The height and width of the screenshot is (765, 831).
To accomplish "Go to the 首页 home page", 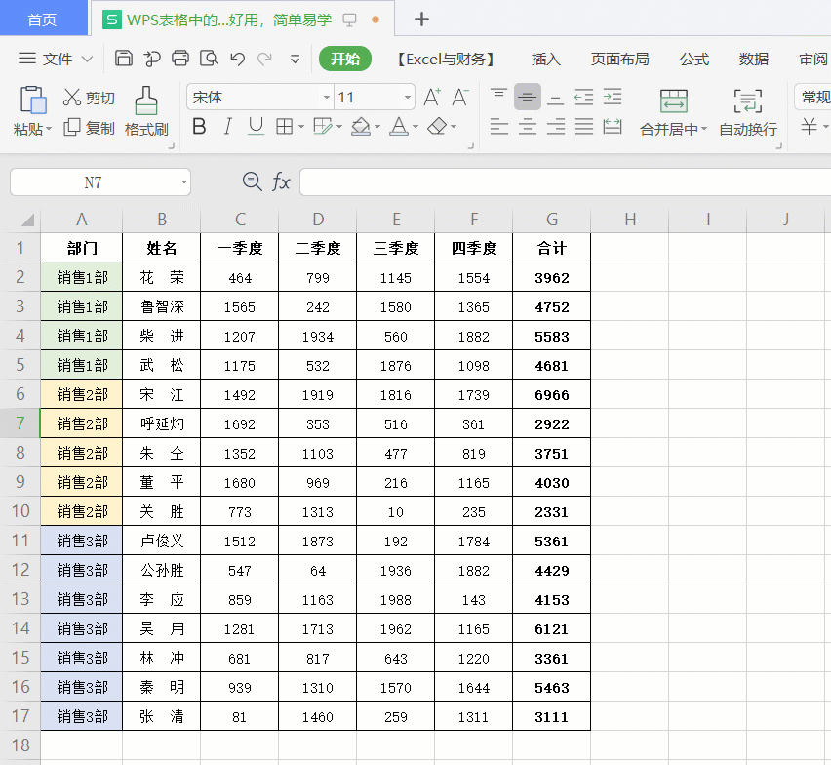I will click(43, 18).
